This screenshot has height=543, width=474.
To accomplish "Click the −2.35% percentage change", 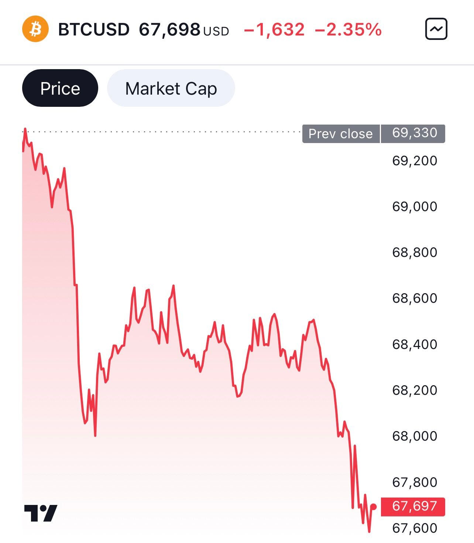I will point(348,30).
